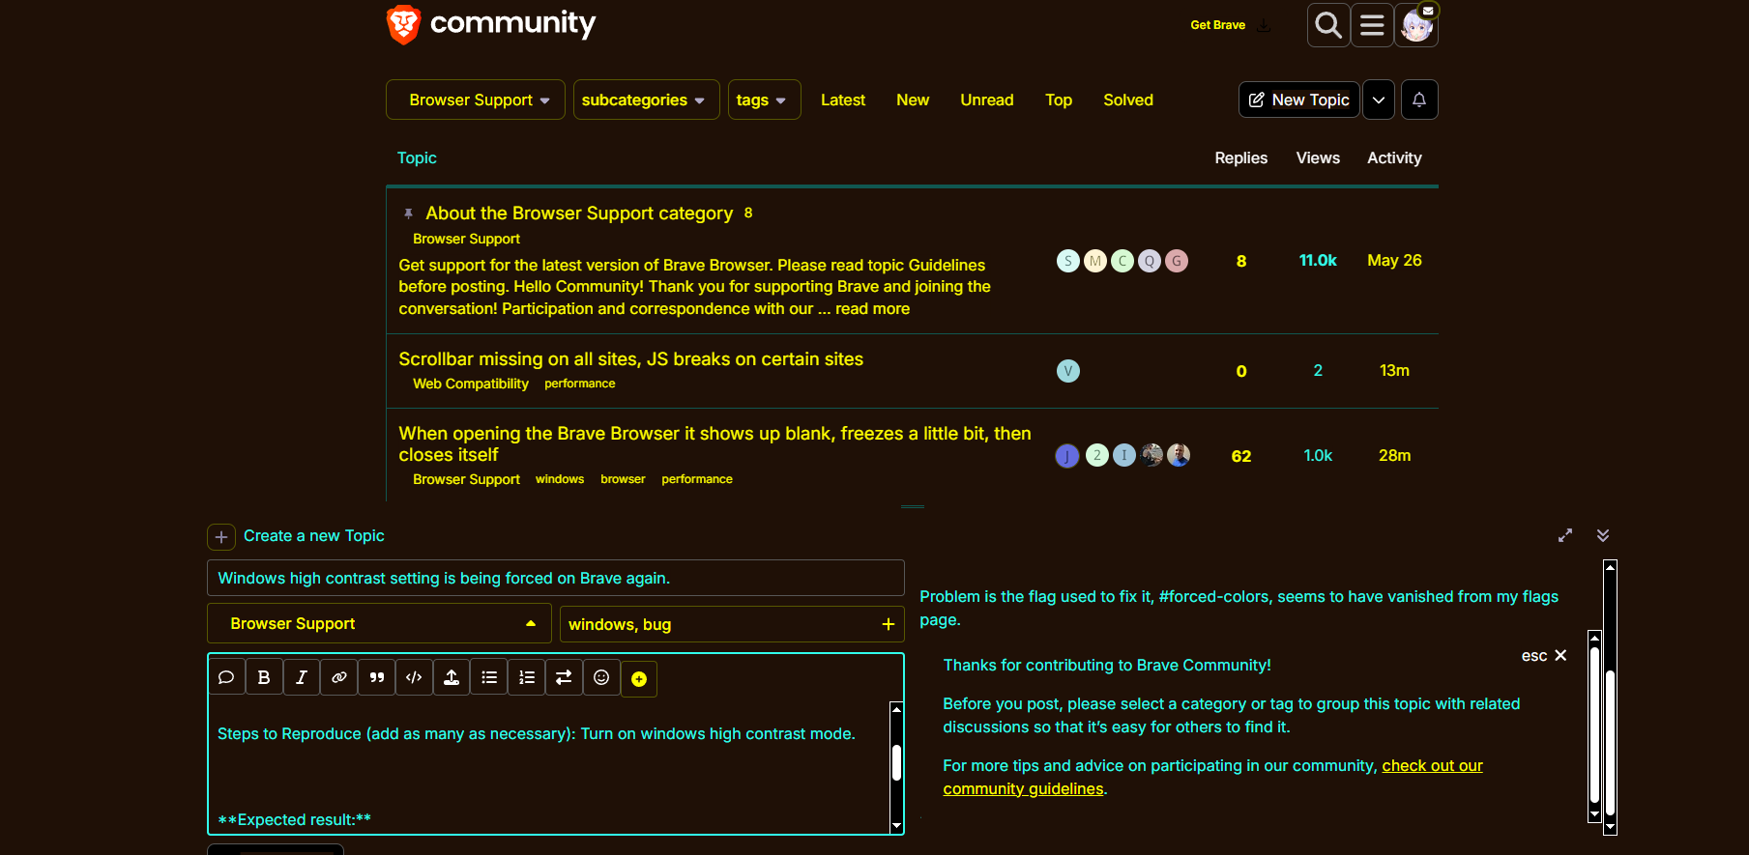Viewport: 1749px width, 855px height.
Task: Sort topics by Views column
Action: [x=1318, y=157]
